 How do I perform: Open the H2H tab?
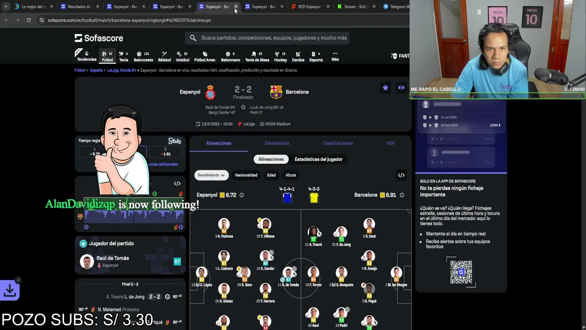tap(391, 143)
